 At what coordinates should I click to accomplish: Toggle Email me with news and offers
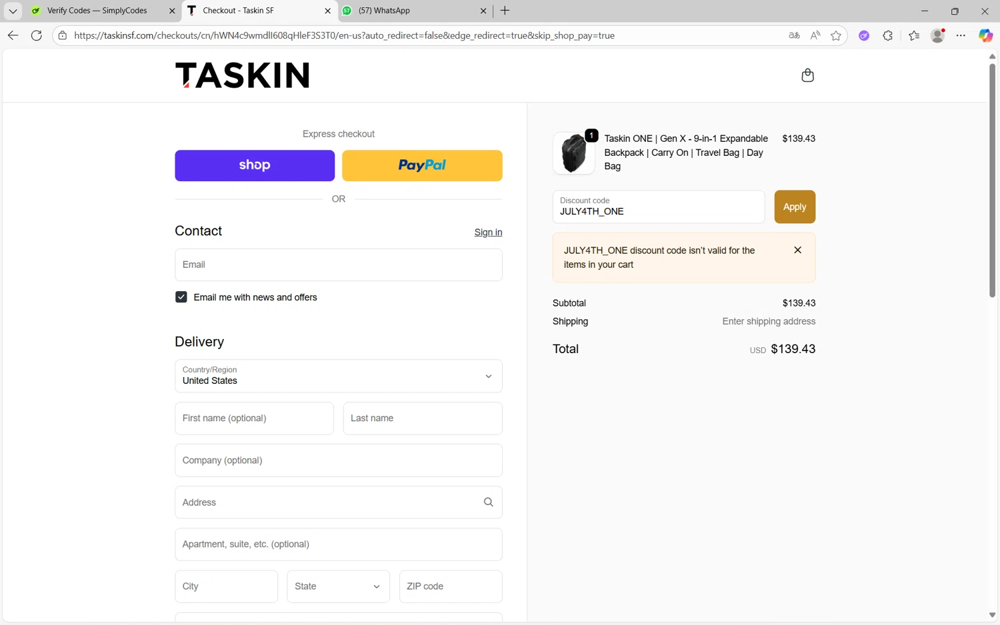181,297
